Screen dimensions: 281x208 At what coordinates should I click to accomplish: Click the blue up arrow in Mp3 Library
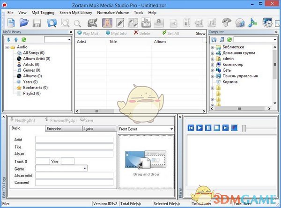tap(16, 40)
